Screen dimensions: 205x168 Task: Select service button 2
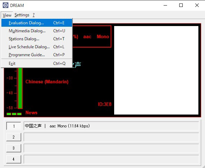point(14,137)
